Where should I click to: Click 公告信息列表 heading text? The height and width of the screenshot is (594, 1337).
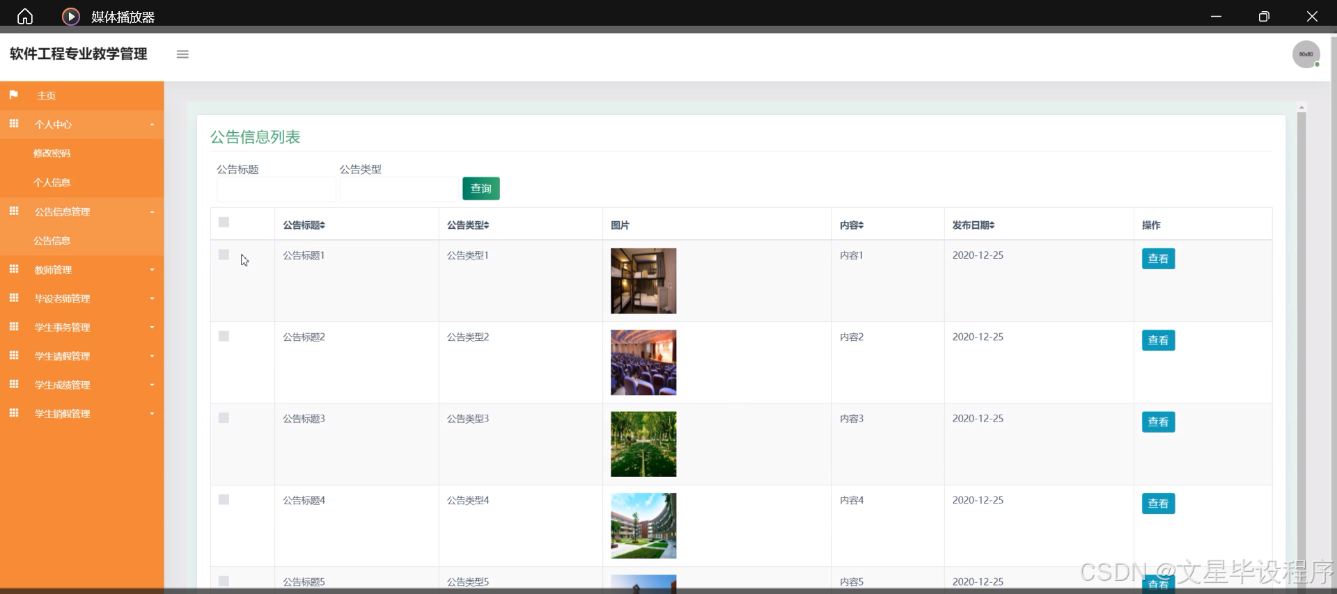click(255, 137)
